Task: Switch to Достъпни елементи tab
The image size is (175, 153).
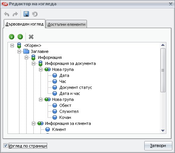Action: click(66, 24)
